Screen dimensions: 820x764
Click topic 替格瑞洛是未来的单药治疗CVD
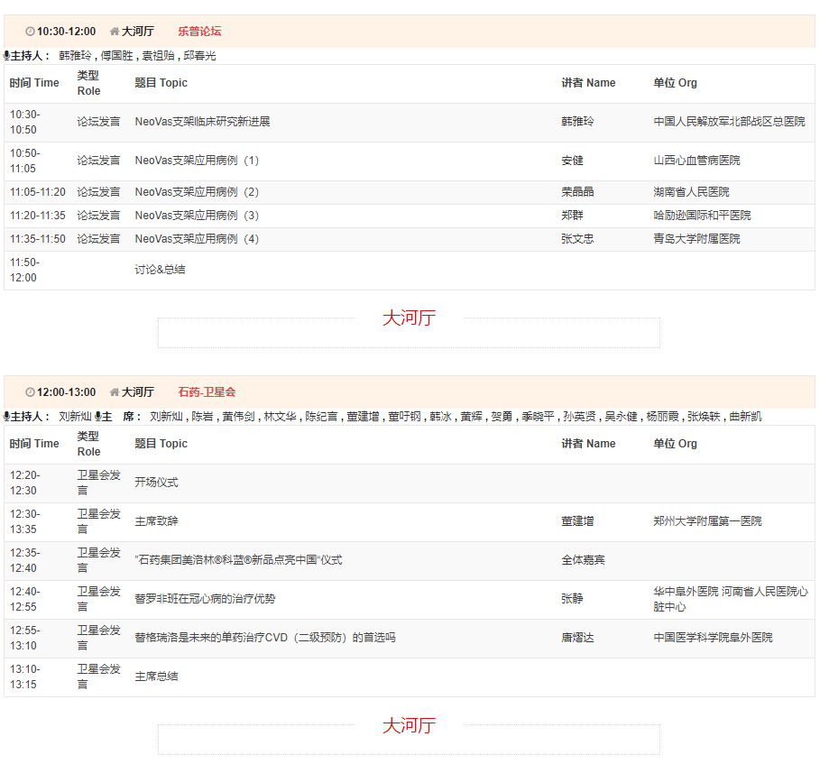pyautogui.click(x=265, y=638)
